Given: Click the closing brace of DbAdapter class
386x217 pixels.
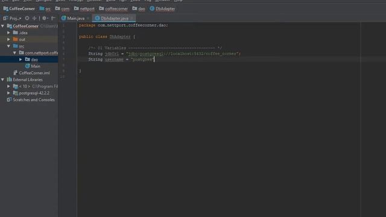Looking at the screenshot, I should [80, 71].
